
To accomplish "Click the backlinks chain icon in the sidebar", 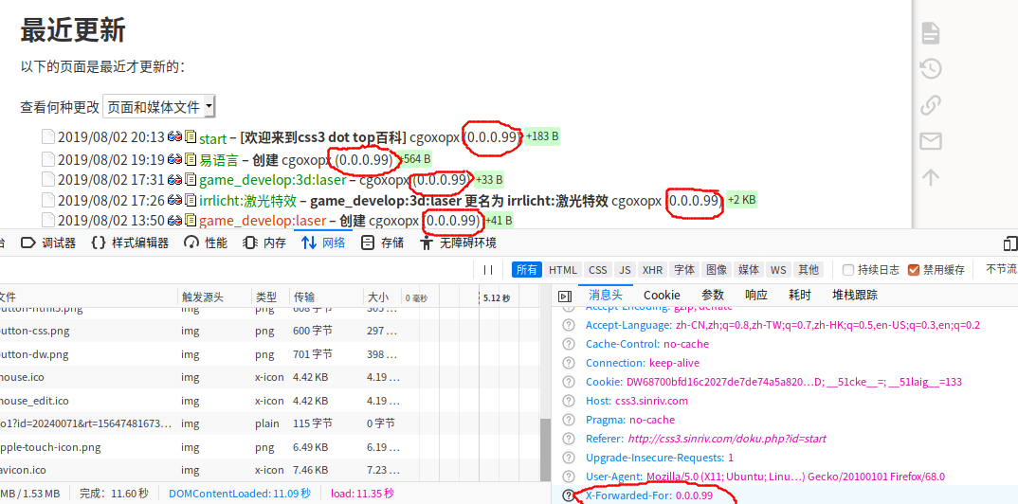I will point(931,105).
